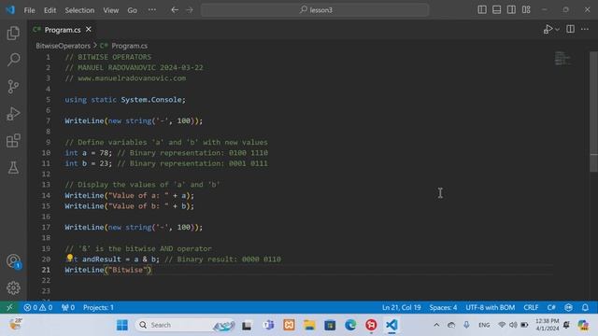Open the Windows Start button
The height and width of the screenshot is (336, 598).
point(122,325)
